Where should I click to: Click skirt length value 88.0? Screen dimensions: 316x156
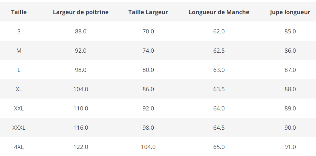[x=290, y=89]
